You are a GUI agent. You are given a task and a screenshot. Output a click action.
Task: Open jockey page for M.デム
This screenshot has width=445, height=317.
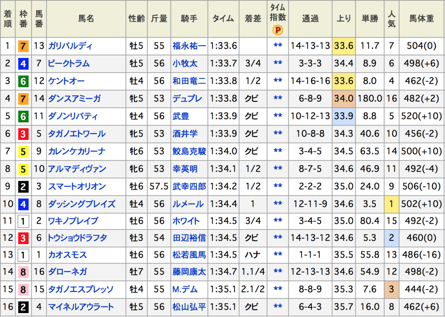[185, 289]
